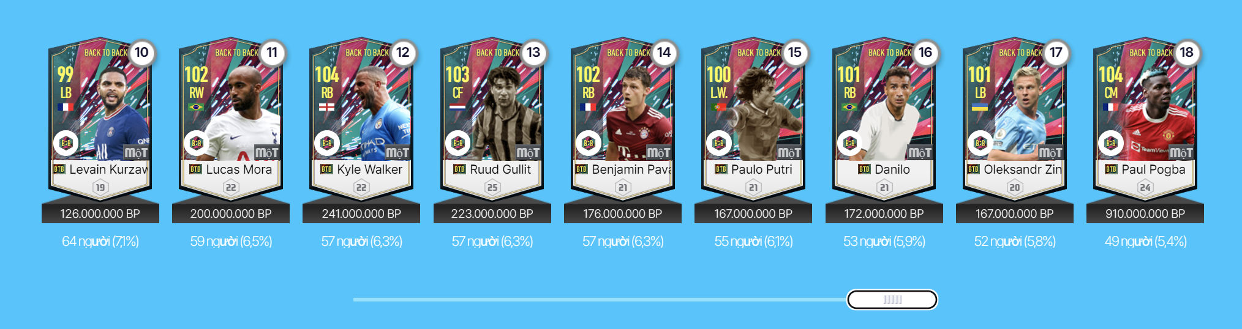Select the Benjamin Pavard card image
This screenshot has height=329, width=1242.
(x=623, y=119)
